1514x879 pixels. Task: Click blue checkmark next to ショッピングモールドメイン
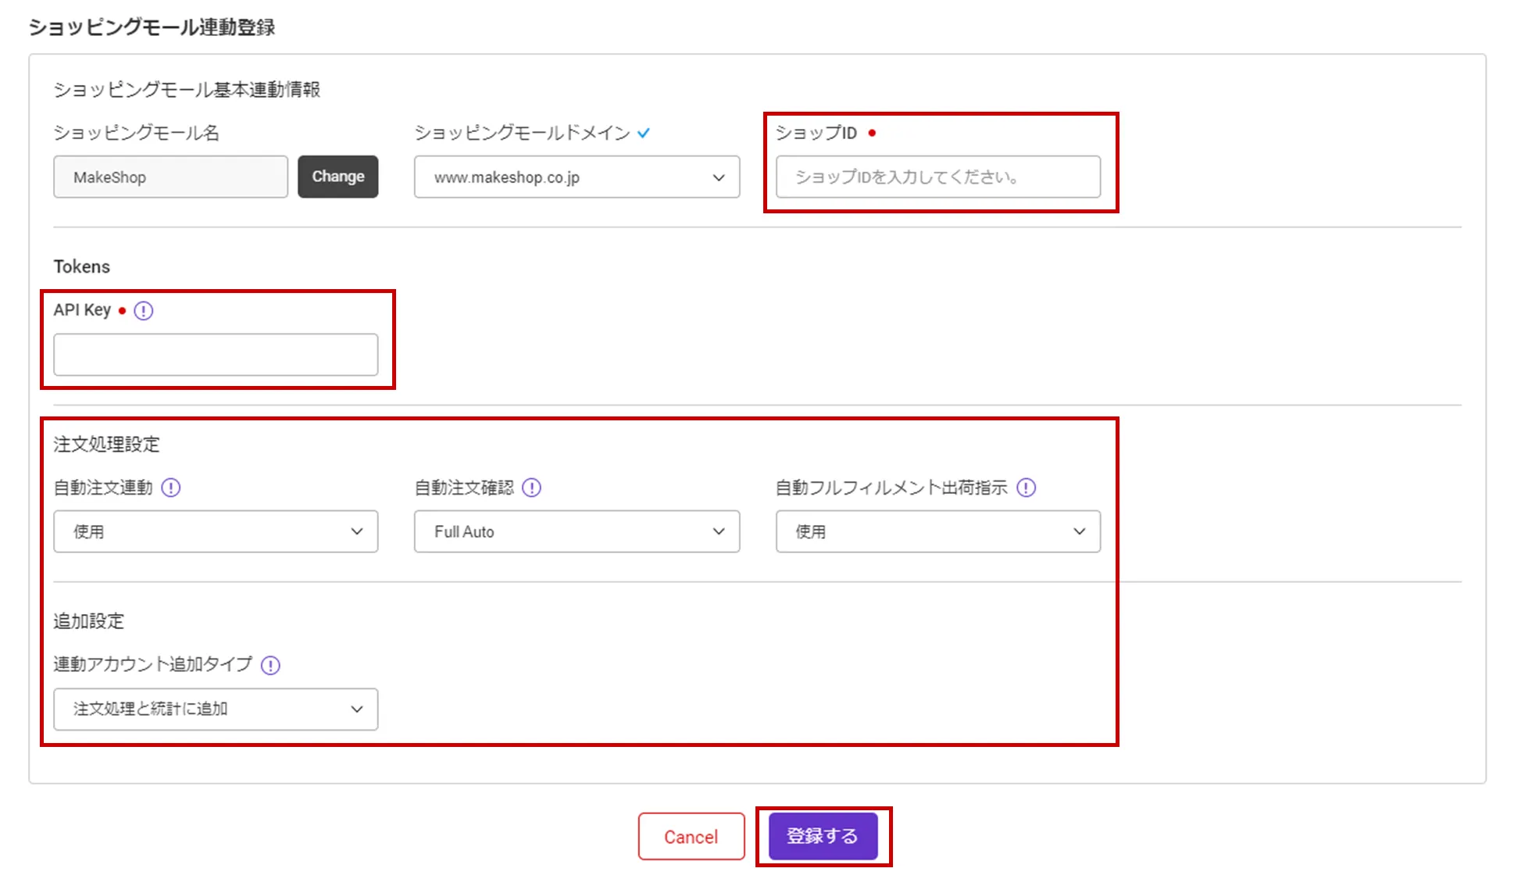coord(644,134)
